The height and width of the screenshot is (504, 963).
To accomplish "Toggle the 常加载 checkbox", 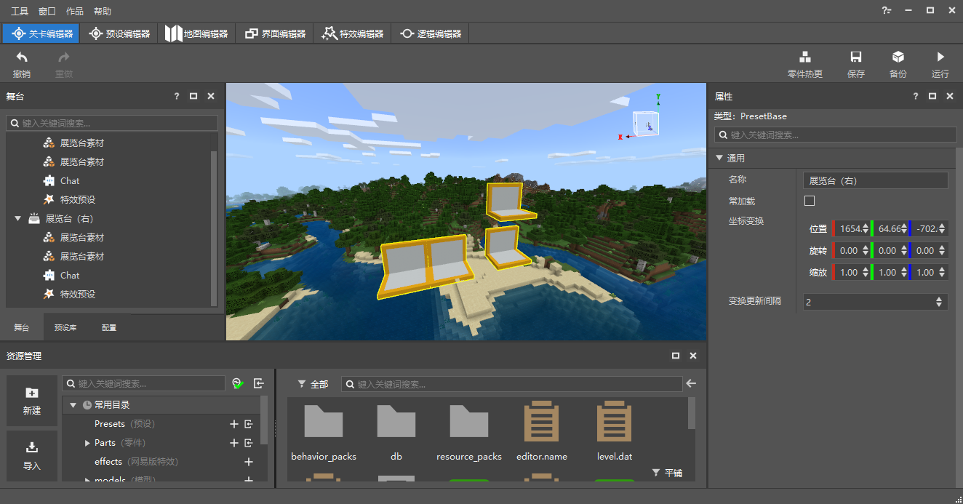I will click(x=810, y=201).
